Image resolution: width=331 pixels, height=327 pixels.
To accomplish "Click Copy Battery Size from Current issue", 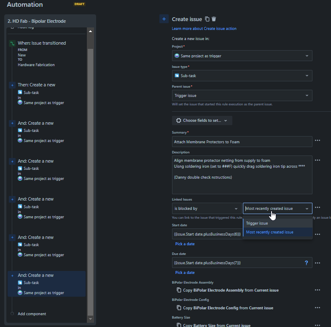I will pos(217,325).
